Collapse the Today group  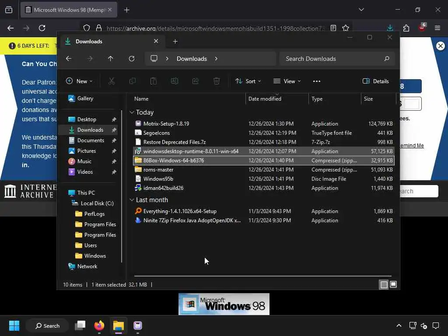click(132, 112)
